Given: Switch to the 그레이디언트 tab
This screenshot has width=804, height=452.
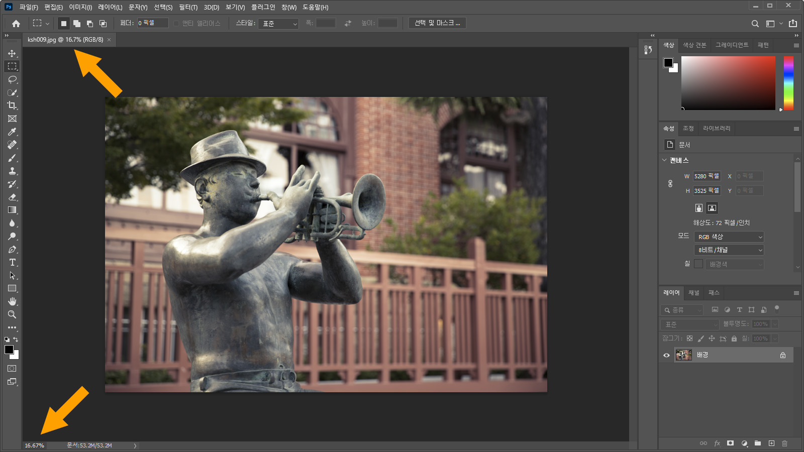Looking at the screenshot, I should [x=732, y=45].
